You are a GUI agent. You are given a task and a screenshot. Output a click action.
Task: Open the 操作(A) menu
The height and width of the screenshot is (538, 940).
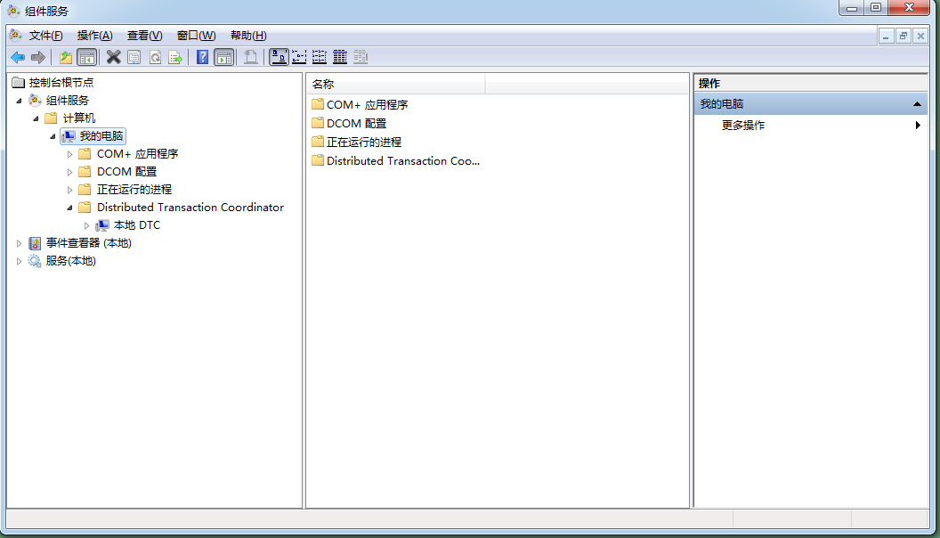click(x=93, y=35)
